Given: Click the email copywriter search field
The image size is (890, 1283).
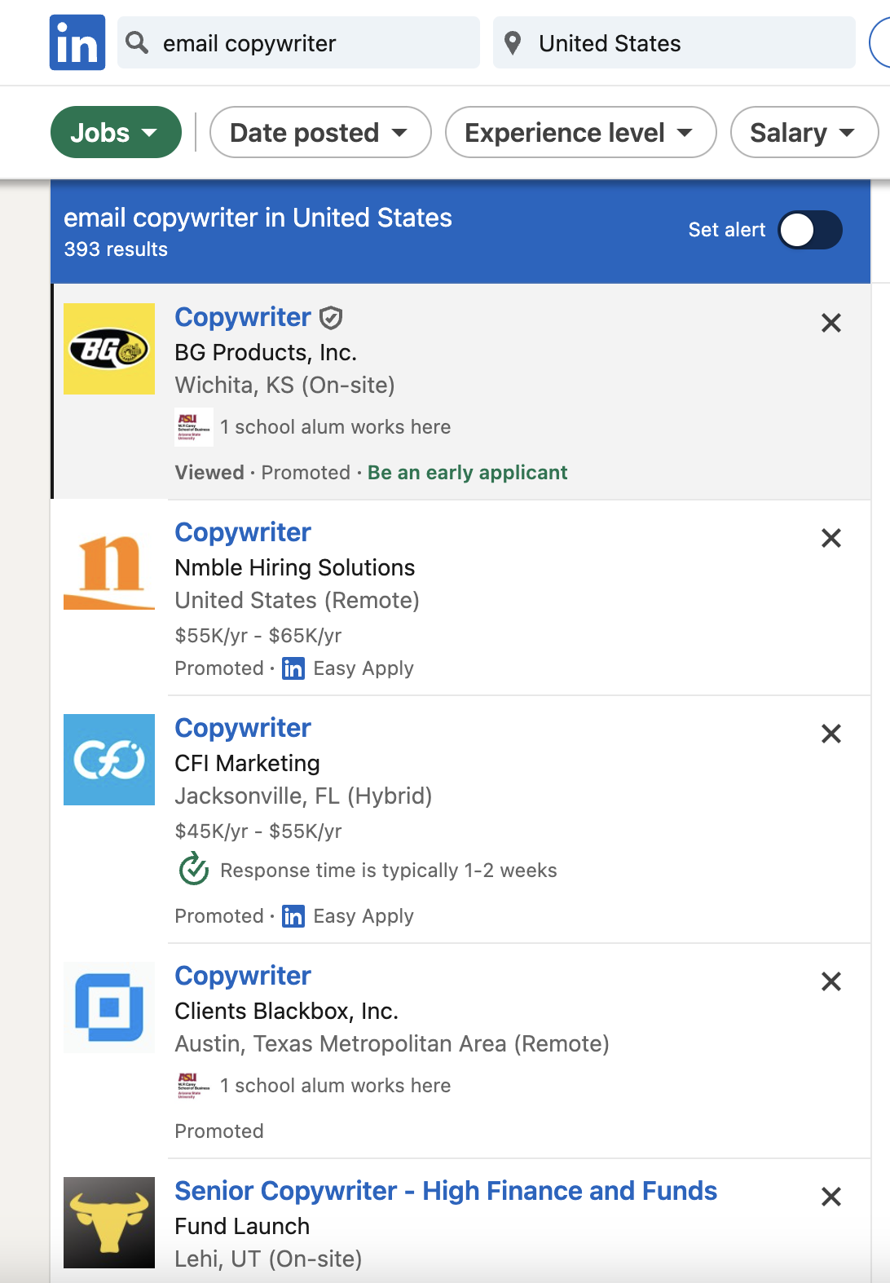Looking at the screenshot, I should (298, 42).
